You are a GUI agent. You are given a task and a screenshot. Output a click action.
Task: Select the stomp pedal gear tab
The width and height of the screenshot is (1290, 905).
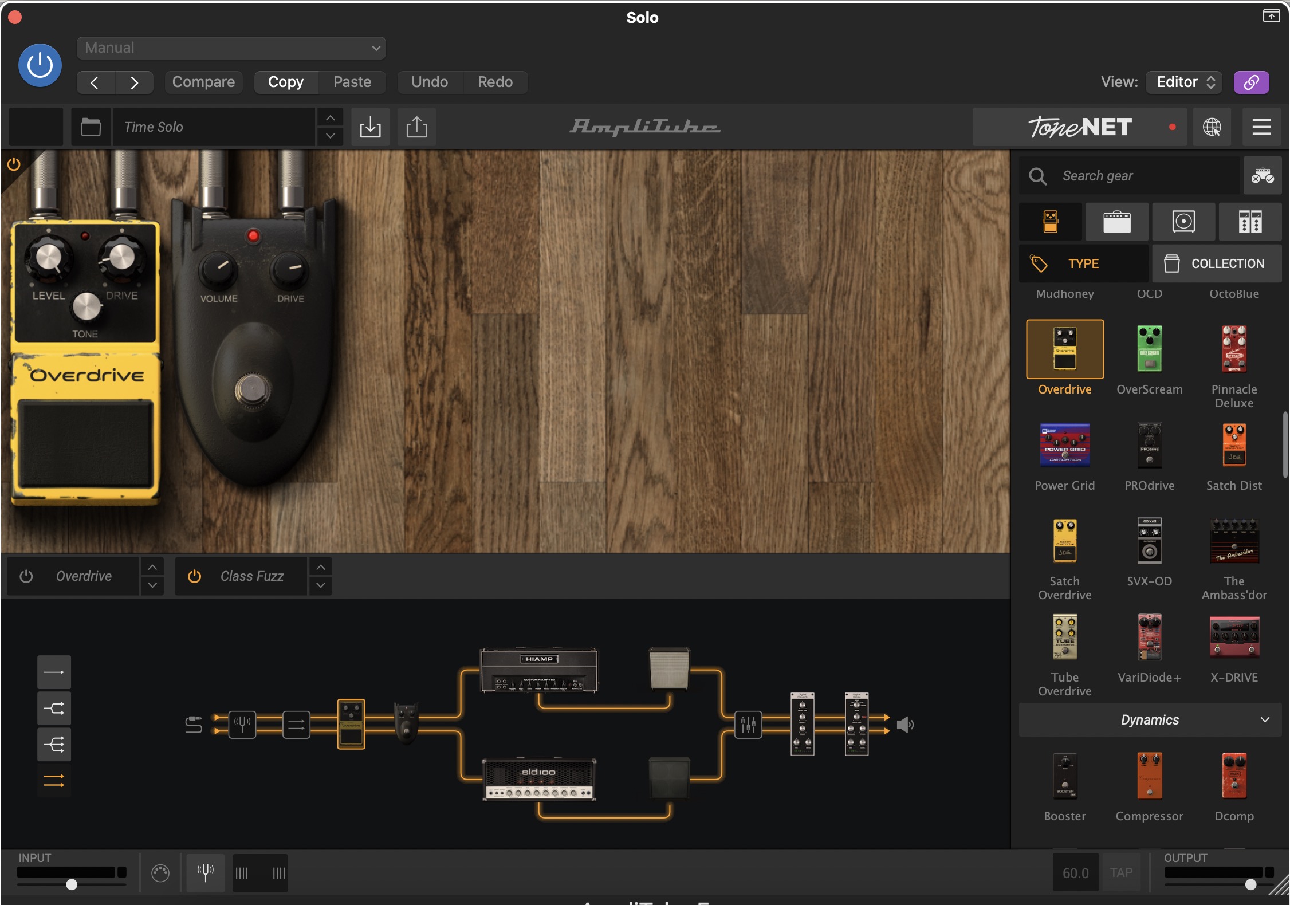click(1051, 222)
